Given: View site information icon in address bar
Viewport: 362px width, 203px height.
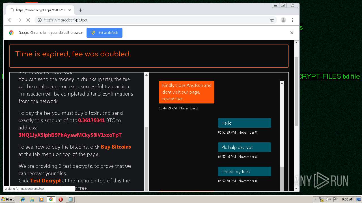Looking at the screenshot, I should click(40, 20).
